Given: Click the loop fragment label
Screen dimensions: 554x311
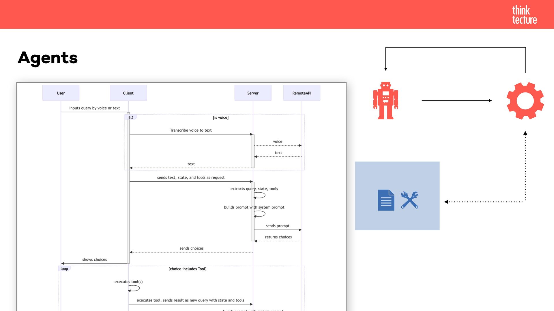Looking at the screenshot, I should pyautogui.click(x=64, y=269).
